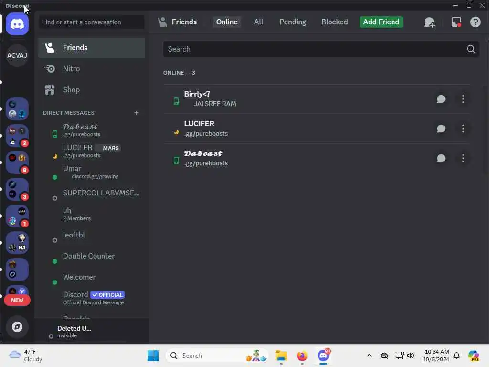Viewport: 489px width, 367px height.
Task: Open server folder with badge 2
Action: (17, 136)
